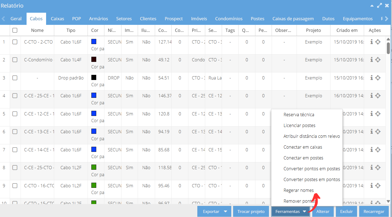Switch to the Geral tab
Image resolution: width=392 pixels, height=217 pixels.
[16, 19]
